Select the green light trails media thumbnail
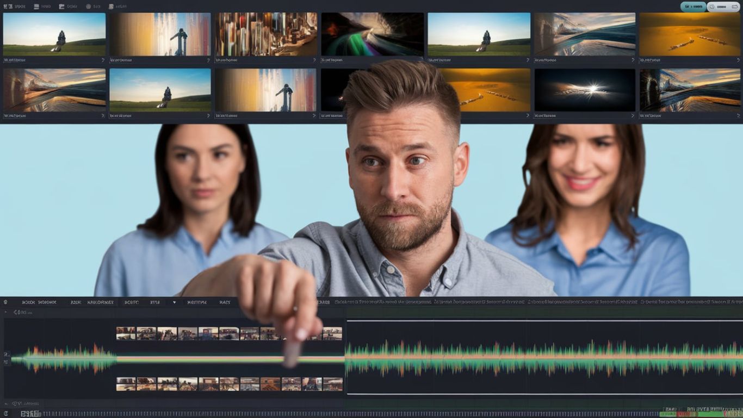 [372, 34]
